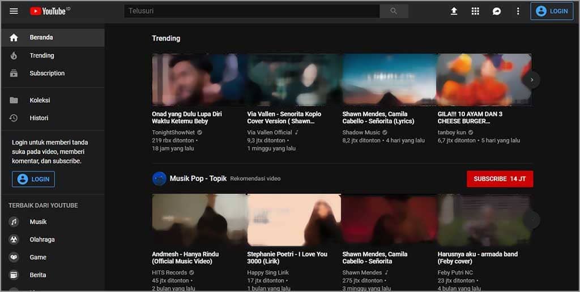The height and width of the screenshot is (292, 580).
Task: Open the three-dot settings menu
Action: click(518, 11)
